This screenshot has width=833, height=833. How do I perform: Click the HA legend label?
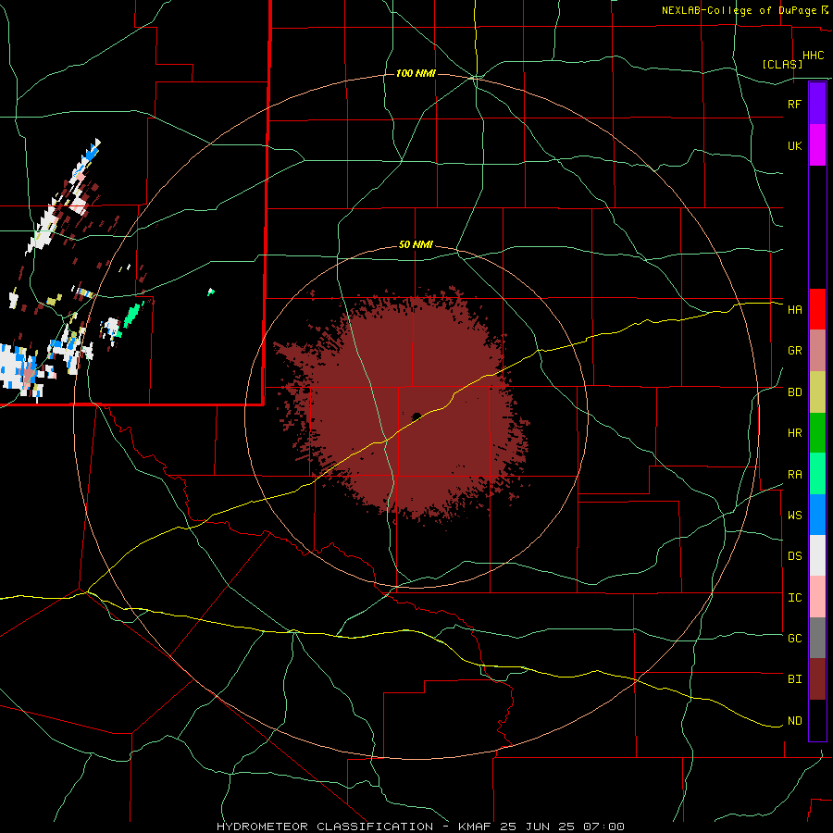[x=794, y=309]
